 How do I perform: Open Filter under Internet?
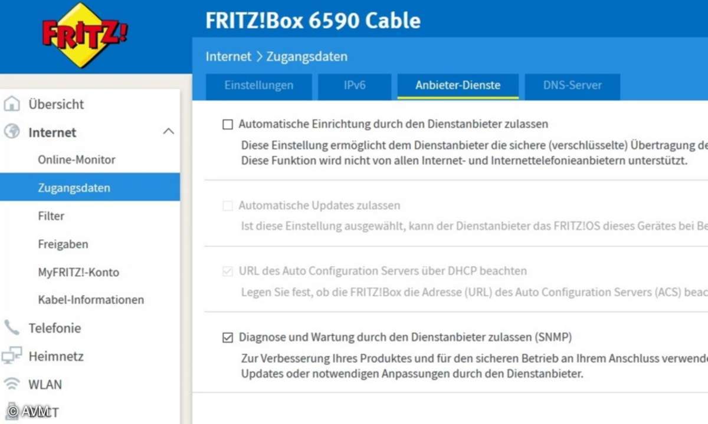pyautogui.click(x=51, y=216)
